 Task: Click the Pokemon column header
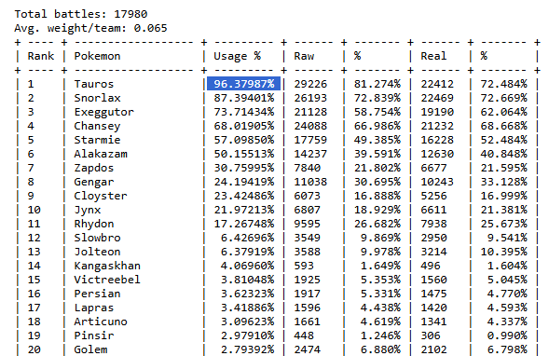[x=97, y=56]
